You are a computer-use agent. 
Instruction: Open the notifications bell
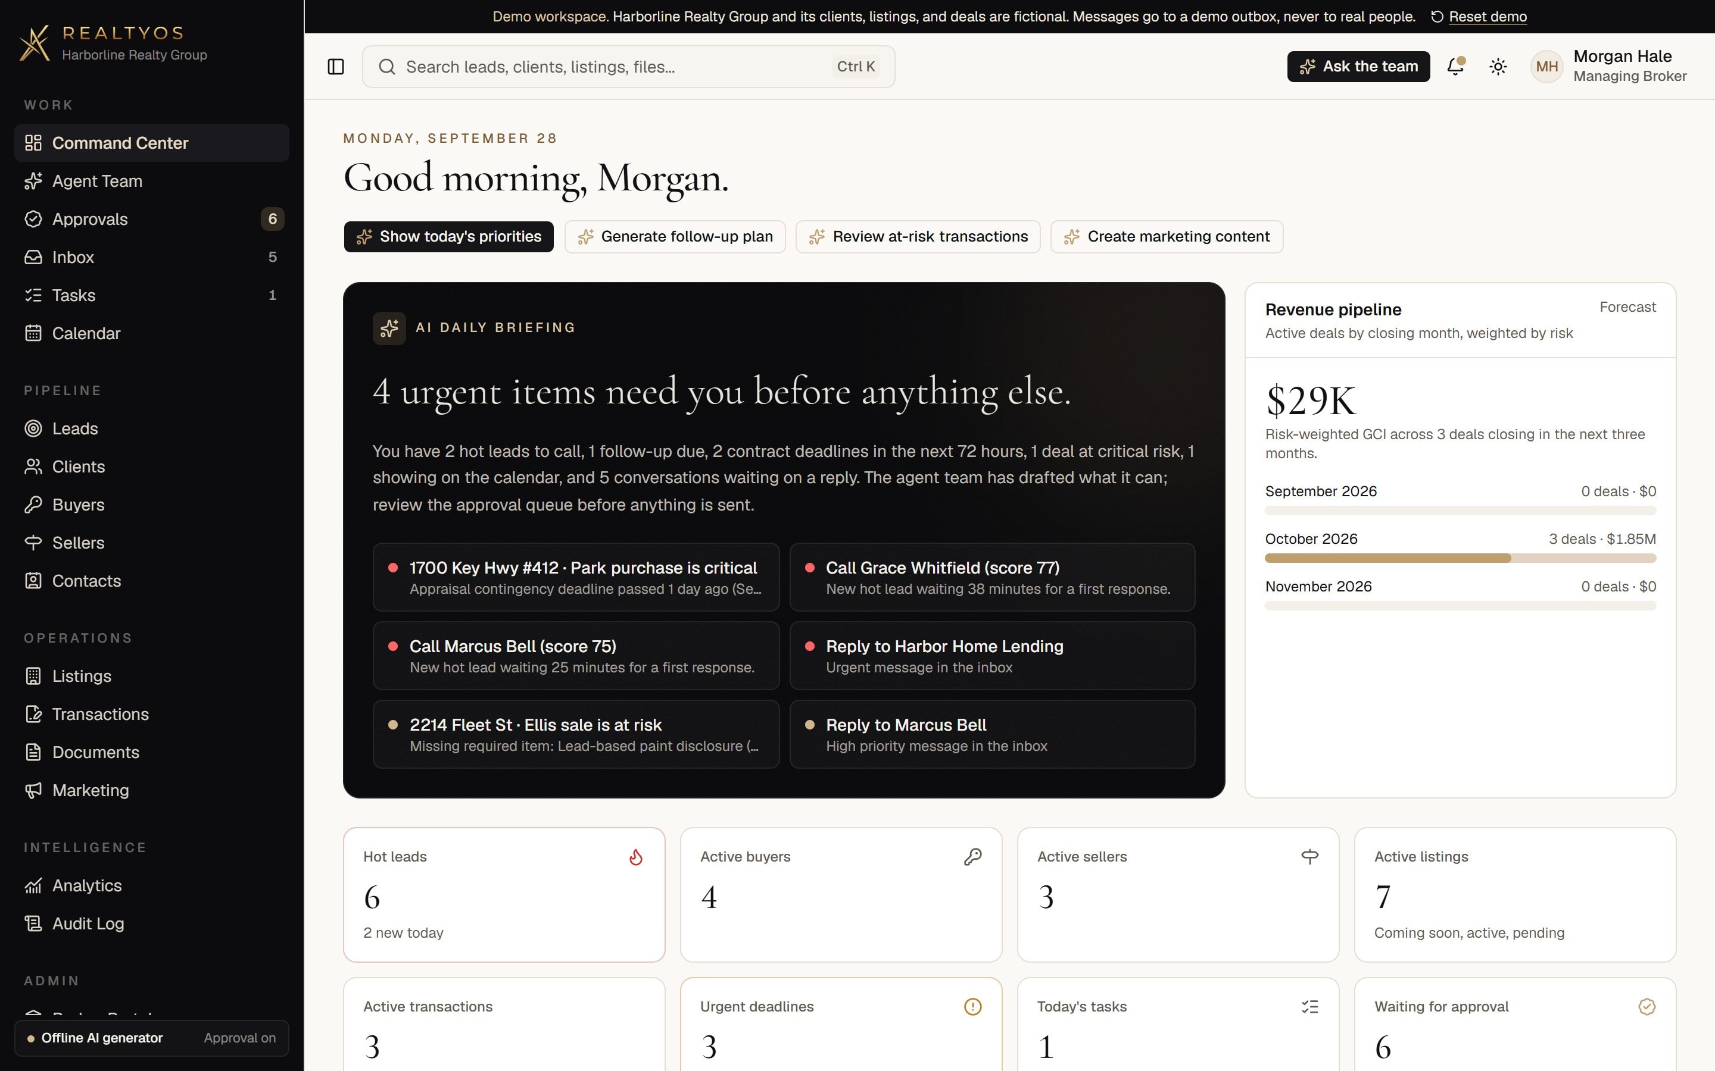[x=1455, y=67]
